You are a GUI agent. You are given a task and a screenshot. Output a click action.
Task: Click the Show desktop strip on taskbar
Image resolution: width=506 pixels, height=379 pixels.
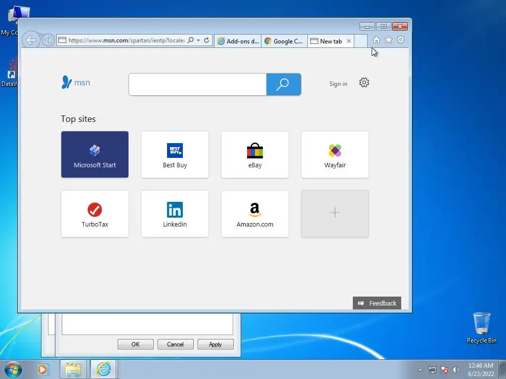(x=503, y=369)
